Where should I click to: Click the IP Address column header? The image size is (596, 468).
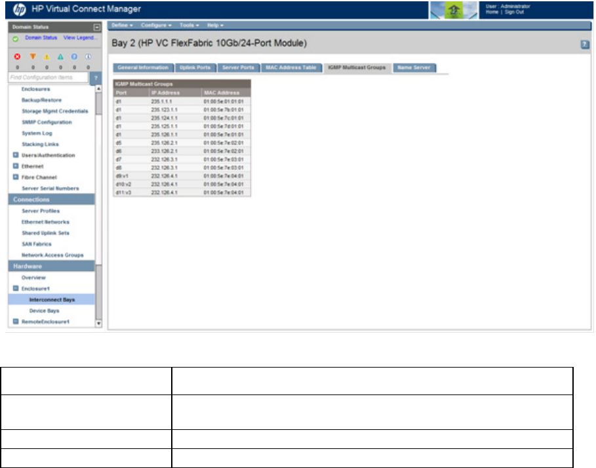pyautogui.click(x=175, y=93)
